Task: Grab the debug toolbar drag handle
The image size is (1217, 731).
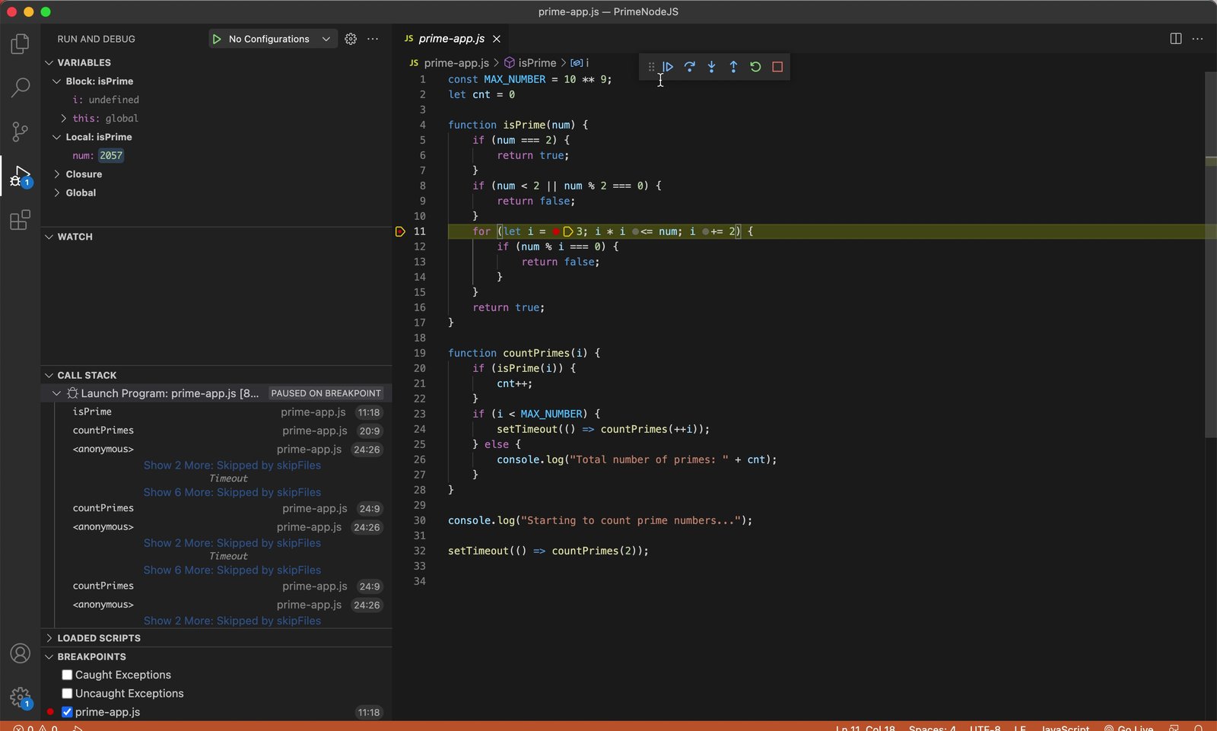Action: (x=651, y=67)
